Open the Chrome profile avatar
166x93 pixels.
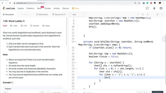point(160,3)
